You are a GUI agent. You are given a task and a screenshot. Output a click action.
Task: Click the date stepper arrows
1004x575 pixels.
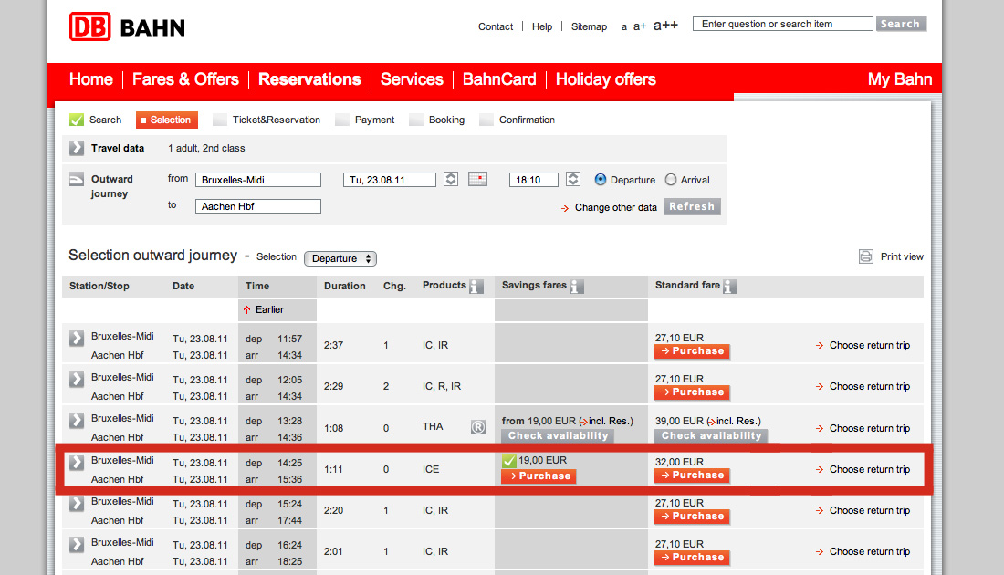(451, 179)
